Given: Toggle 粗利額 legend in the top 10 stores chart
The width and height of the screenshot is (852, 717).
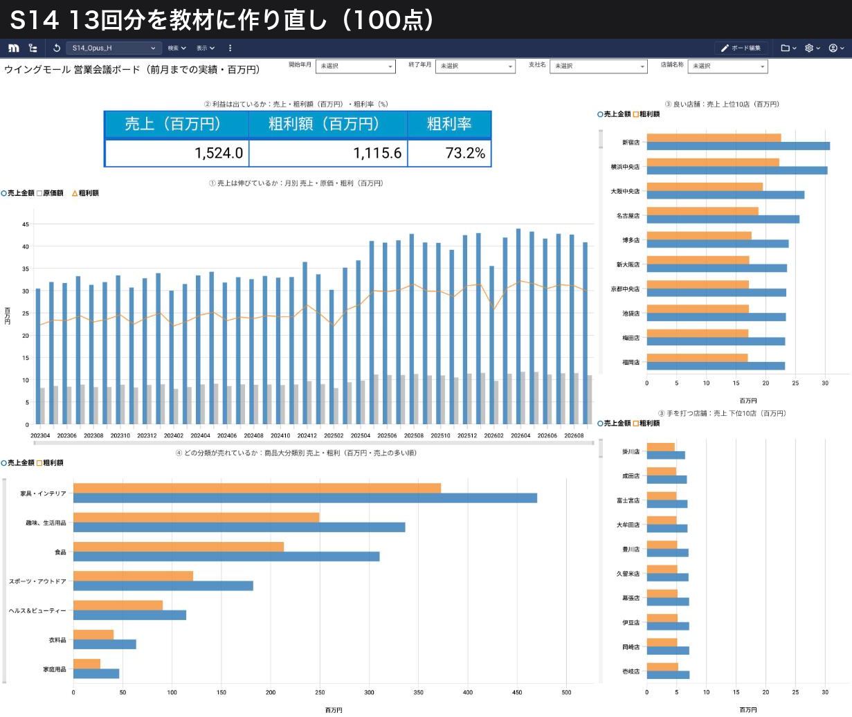Looking at the screenshot, I should 646,114.
